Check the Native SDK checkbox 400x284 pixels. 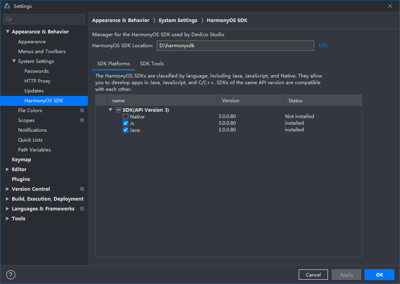coord(126,116)
